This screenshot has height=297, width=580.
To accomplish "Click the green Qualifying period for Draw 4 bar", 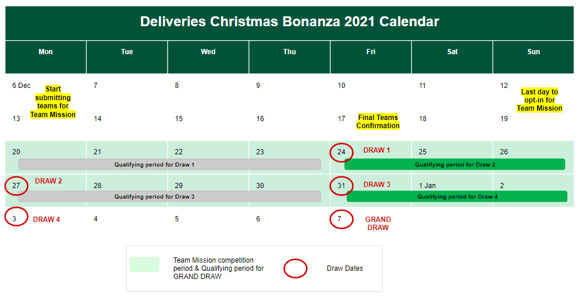I will click(x=457, y=197).
